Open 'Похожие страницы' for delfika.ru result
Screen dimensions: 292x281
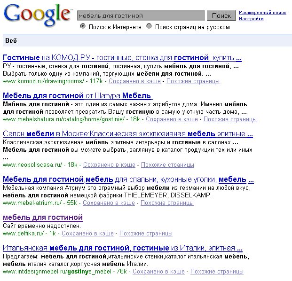pyautogui.click(x=146, y=234)
